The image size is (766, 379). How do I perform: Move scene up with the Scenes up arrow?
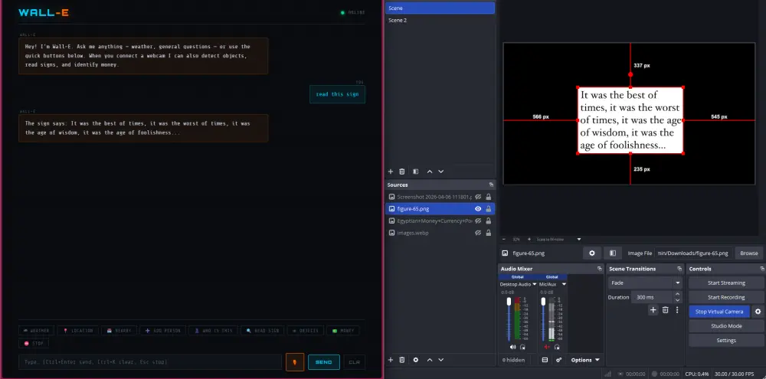[430, 172]
